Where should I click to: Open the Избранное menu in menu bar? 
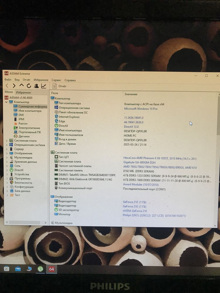(41, 80)
